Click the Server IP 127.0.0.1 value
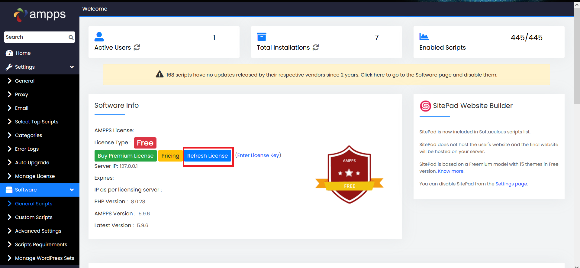 tap(129, 166)
